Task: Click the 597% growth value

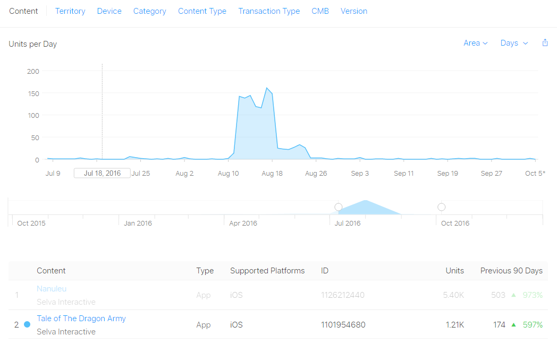Action: click(533, 324)
